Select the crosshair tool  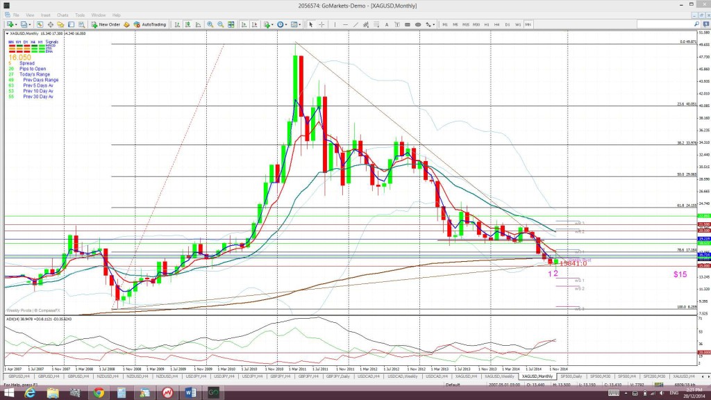(322, 24)
